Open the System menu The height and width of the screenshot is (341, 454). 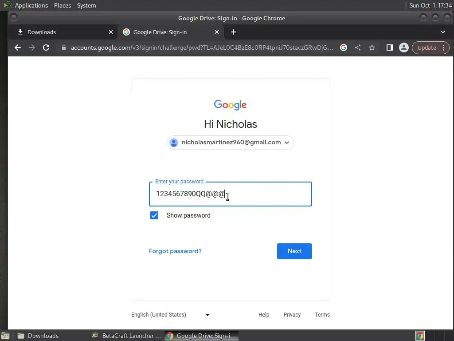pyautogui.click(x=86, y=5)
